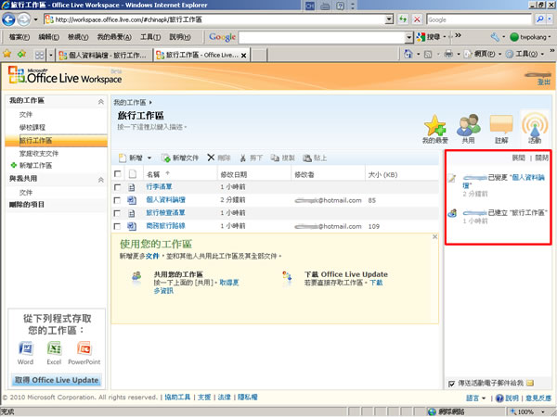The height and width of the screenshot is (417, 557).
Task: Open the 檔案(F) menu
Action: click(x=19, y=37)
